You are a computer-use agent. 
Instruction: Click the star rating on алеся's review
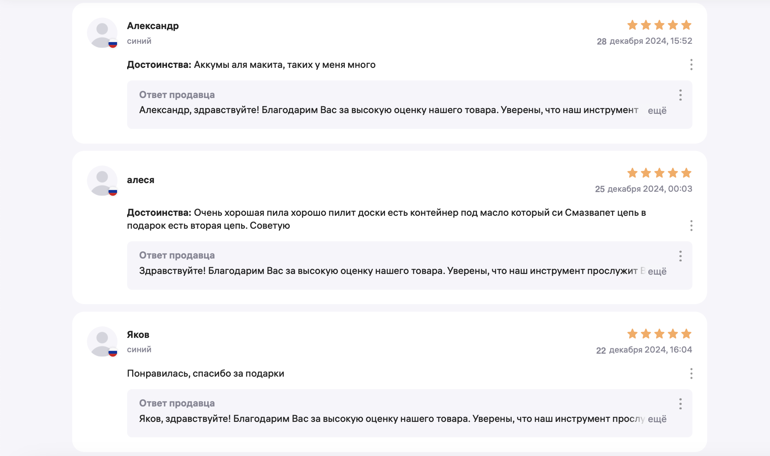coord(659,173)
